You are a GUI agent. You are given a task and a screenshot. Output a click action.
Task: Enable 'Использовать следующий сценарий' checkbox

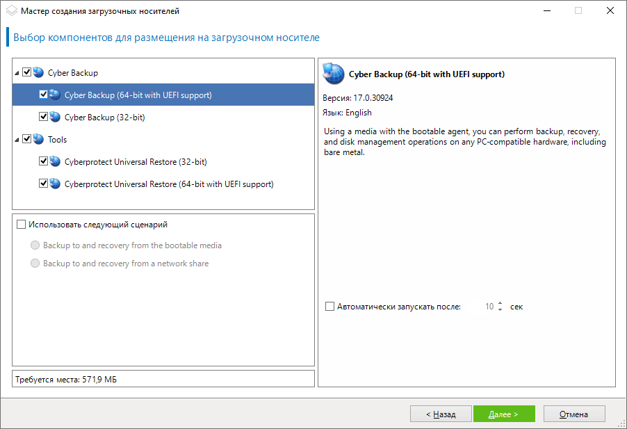click(21, 225)
